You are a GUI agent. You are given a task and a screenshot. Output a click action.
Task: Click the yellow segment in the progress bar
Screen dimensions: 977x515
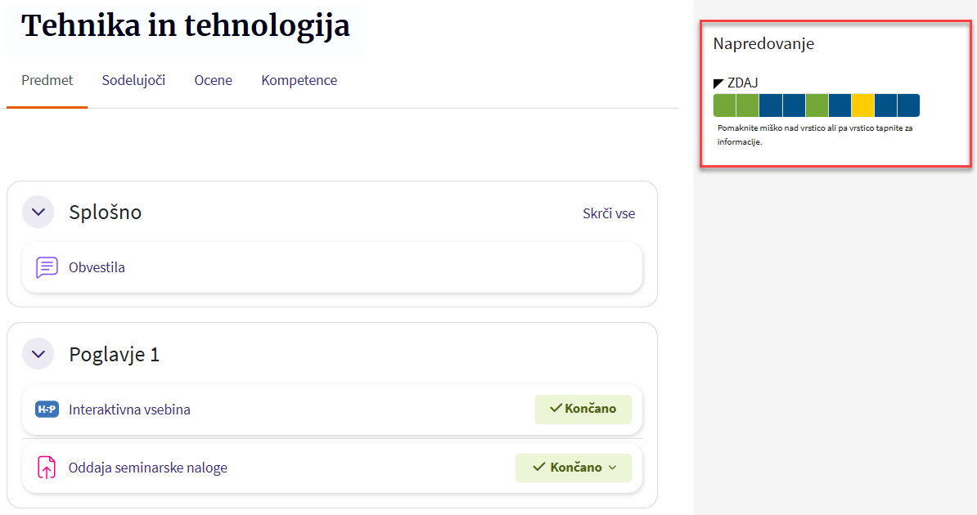tap(862, 105)
